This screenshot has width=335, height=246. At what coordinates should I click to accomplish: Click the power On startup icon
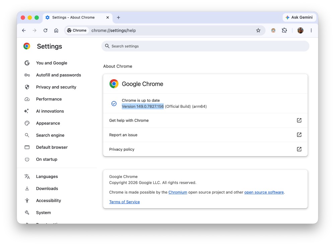tap(27, 159)
